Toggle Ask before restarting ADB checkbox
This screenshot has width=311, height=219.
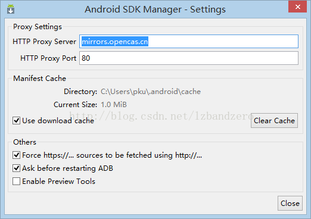16,168
